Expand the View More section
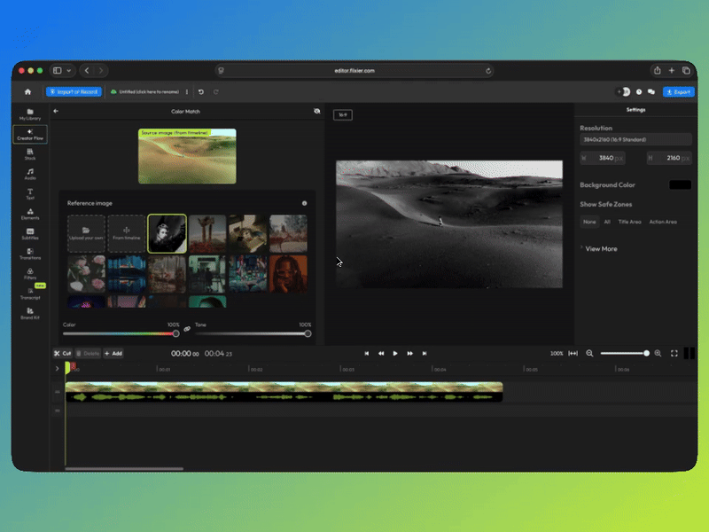 pyautogui.click(x=600, y=249)
